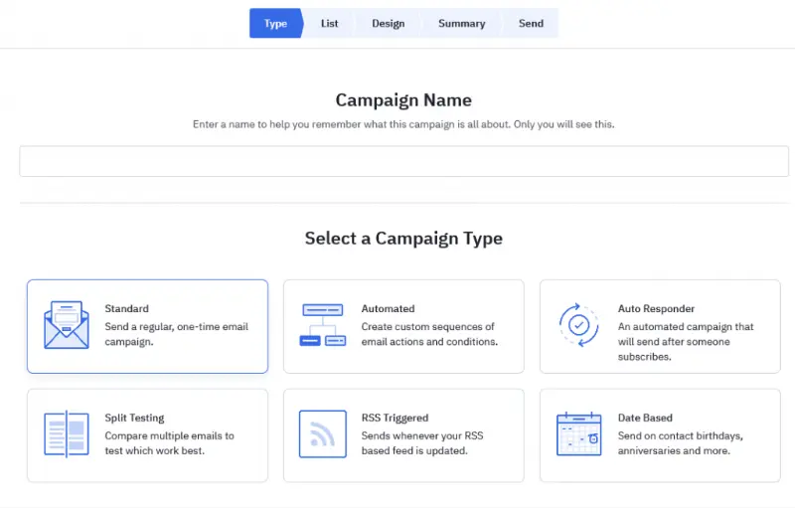
Task: Select the Split Testing title text
Action: tap(134, 419)
